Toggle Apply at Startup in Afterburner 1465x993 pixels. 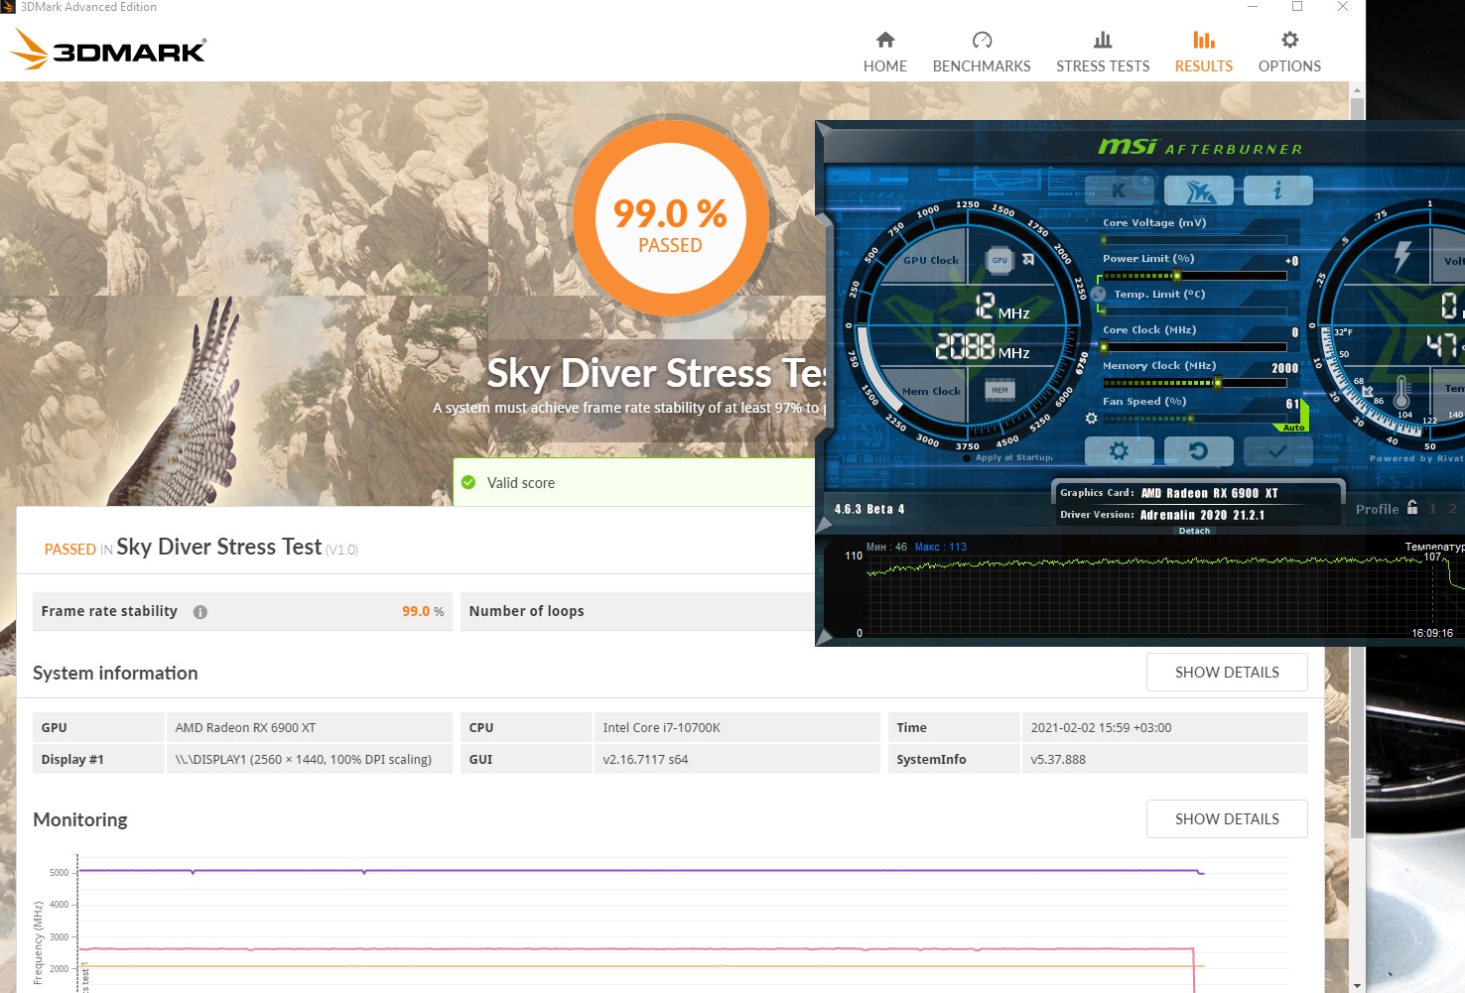968,458
